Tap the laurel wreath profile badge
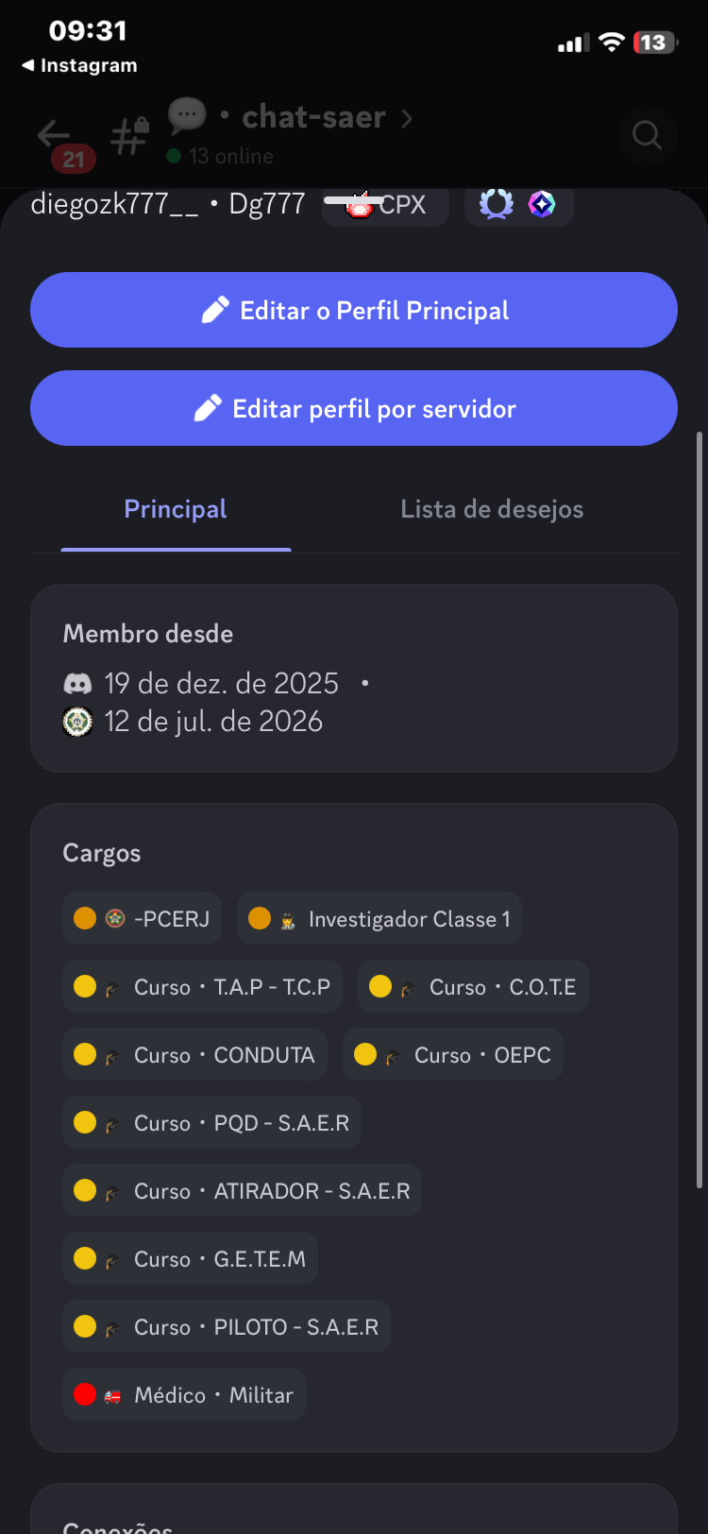 coord(496,204)
